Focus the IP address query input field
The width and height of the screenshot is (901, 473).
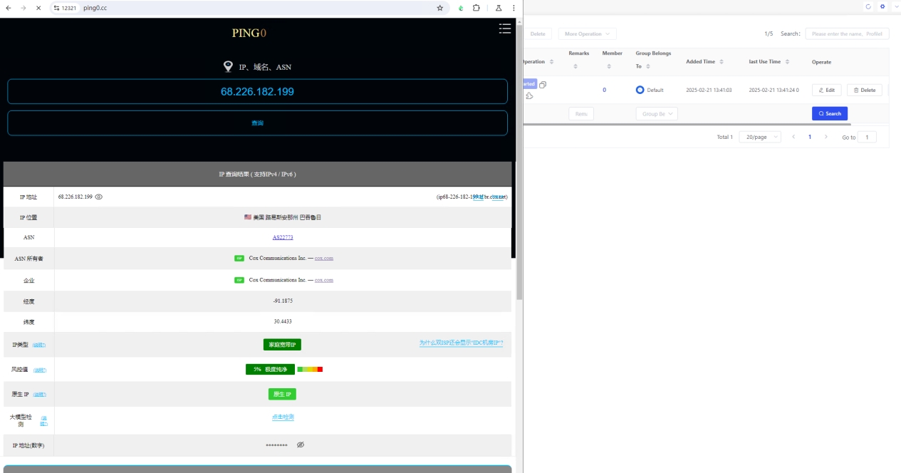257,92
